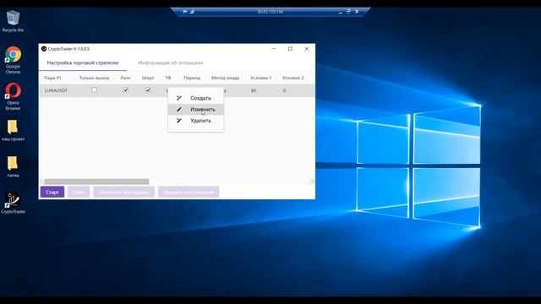Click the 'Период' column header

point(192,78)
